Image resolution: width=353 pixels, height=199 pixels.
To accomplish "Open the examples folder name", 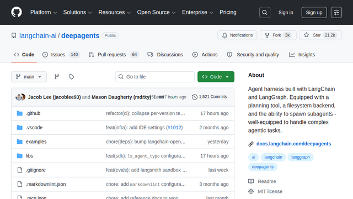I will [x=36, y=142].
